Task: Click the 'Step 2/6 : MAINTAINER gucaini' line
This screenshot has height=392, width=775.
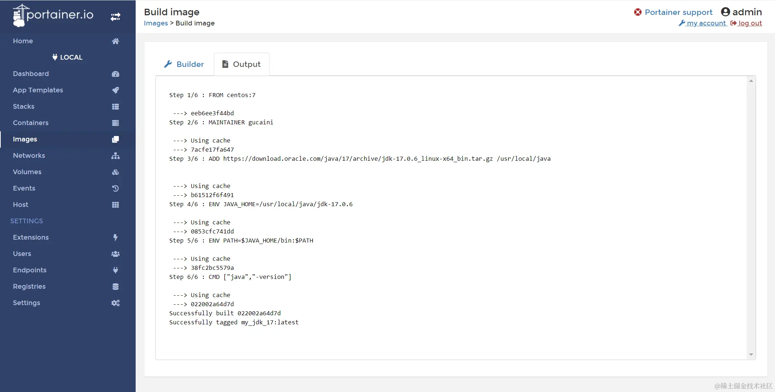Action: [221, 123]
